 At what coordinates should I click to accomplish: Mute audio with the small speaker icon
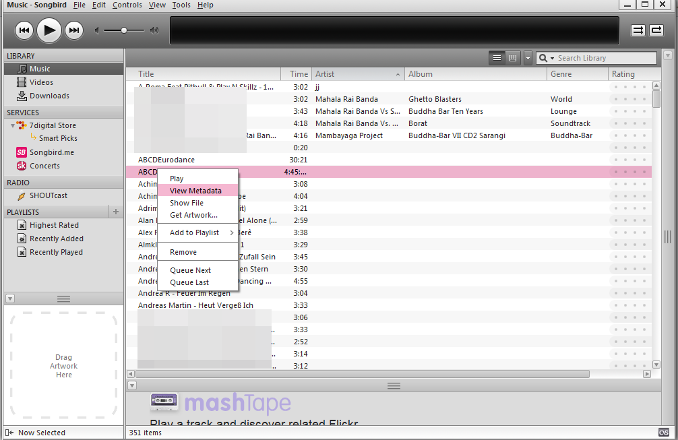click(x=97, y=30)
